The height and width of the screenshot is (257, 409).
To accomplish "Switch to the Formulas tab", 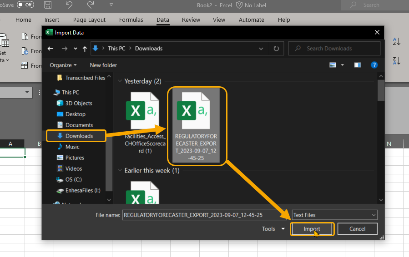I will coord(131,20).
